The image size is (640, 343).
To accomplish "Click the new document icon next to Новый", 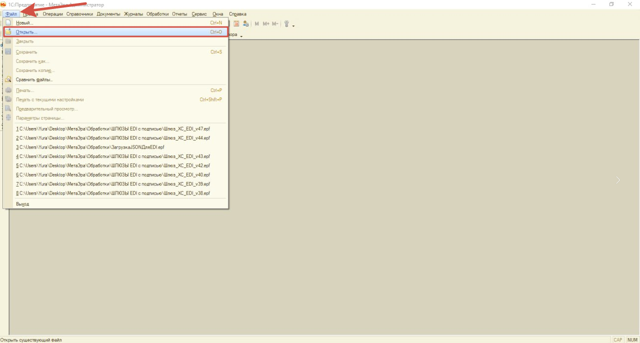I will 8,22.
